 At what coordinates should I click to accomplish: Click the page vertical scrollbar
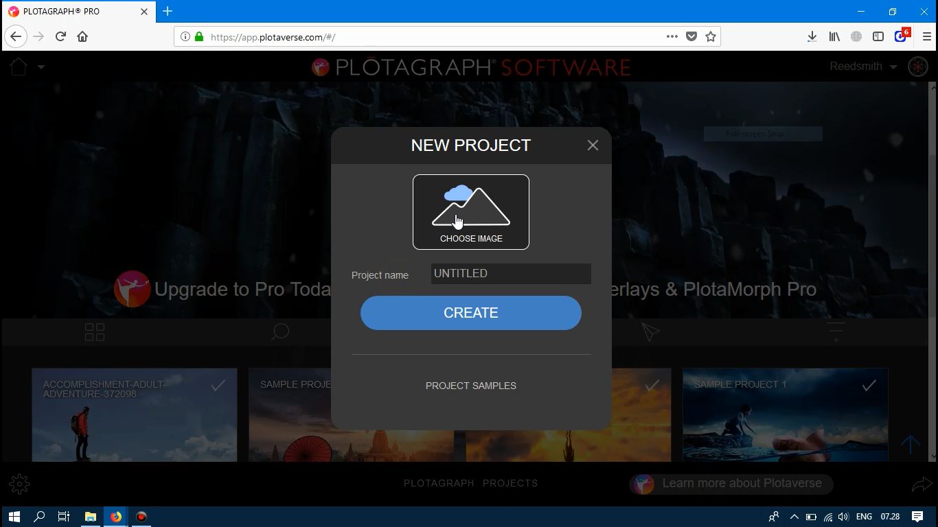[x=933, y=272]
